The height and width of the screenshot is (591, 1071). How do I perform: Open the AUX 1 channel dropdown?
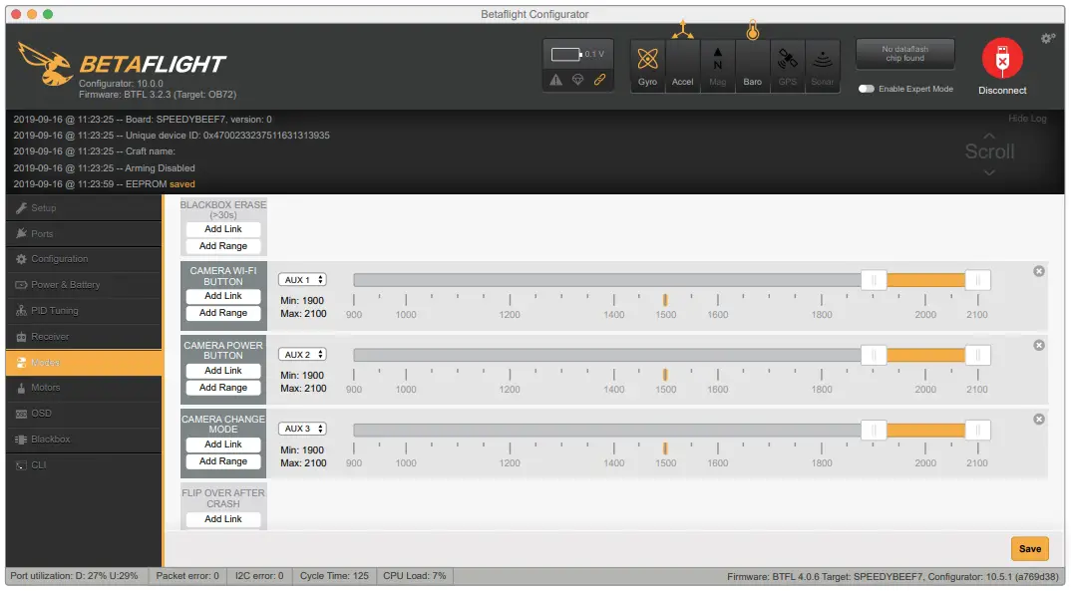coord(301,279)
